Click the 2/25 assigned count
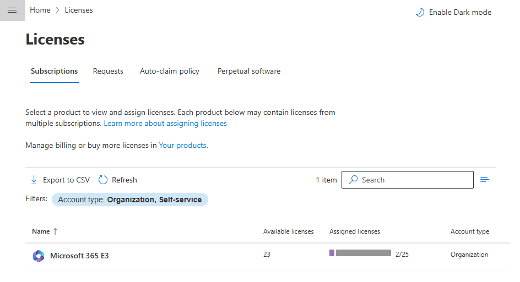The width and height of the screenshot is (520, 282). 402,254
